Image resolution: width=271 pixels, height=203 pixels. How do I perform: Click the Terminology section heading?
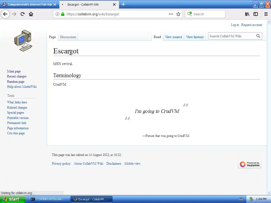pos(67,75)
